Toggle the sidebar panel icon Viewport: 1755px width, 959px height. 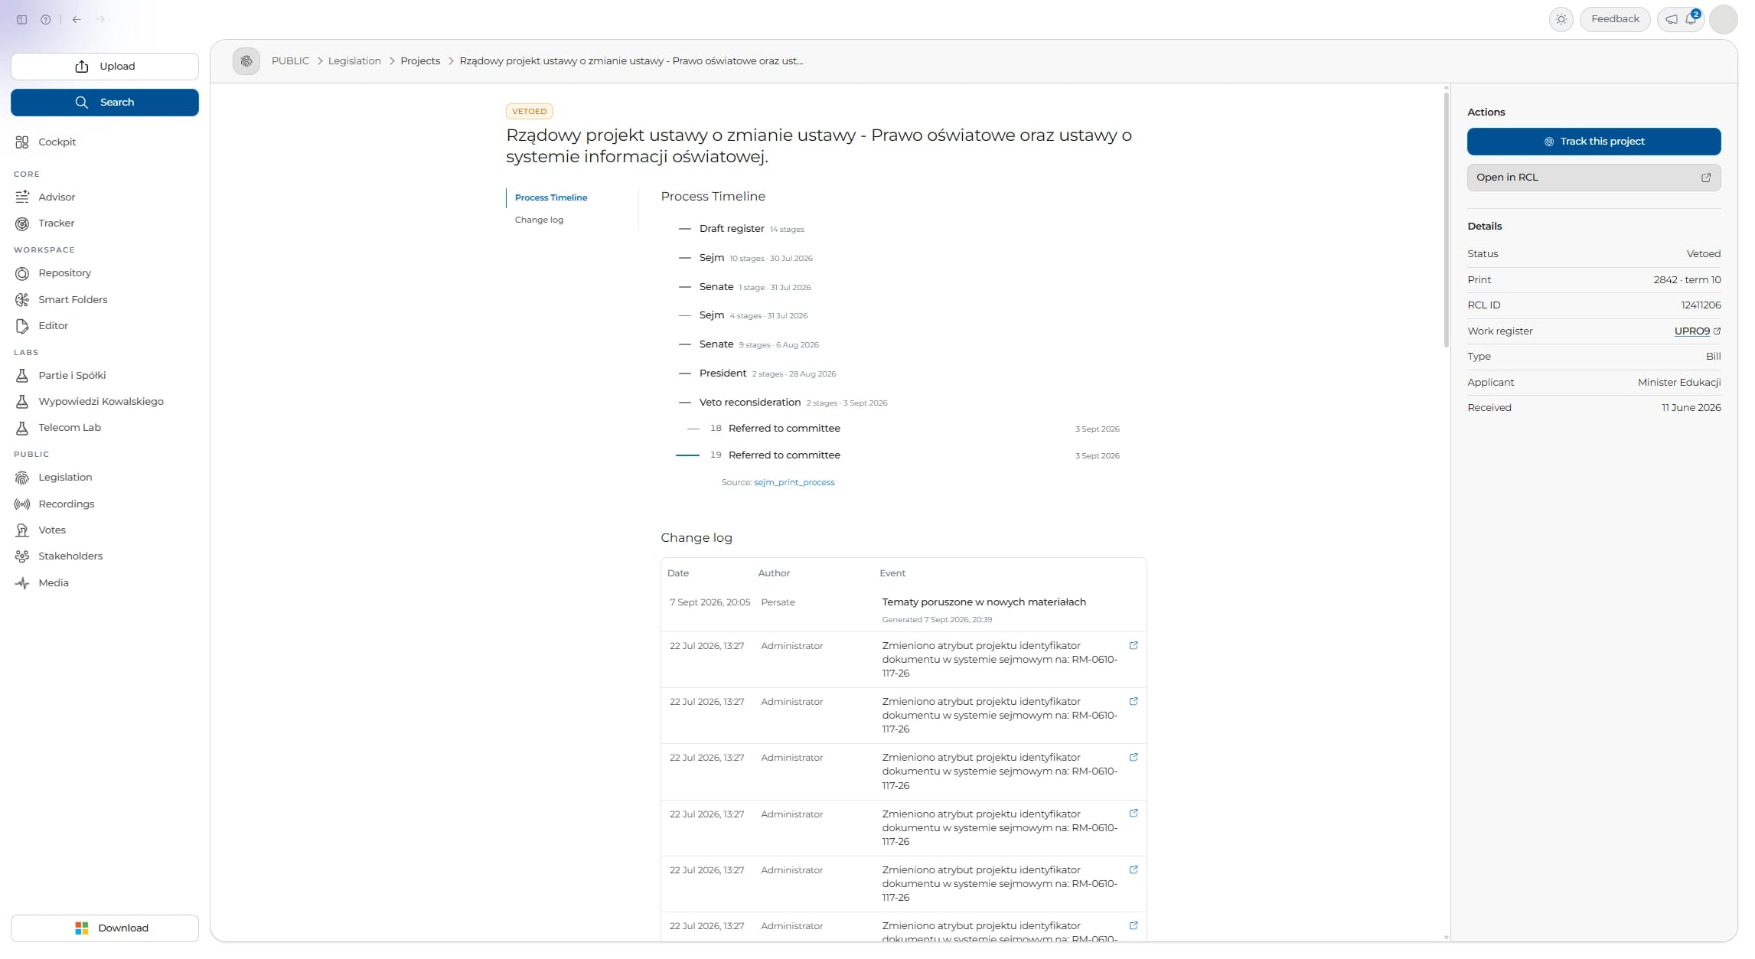[x=21, y=20]
